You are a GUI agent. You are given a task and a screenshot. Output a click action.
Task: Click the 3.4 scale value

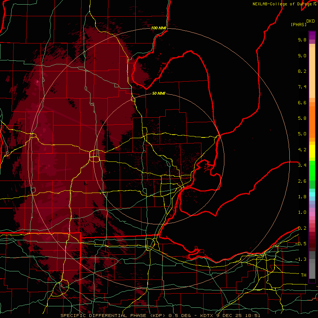[302, 165]
